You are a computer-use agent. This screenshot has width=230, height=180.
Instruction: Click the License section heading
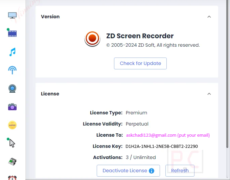tap(50, 94)
